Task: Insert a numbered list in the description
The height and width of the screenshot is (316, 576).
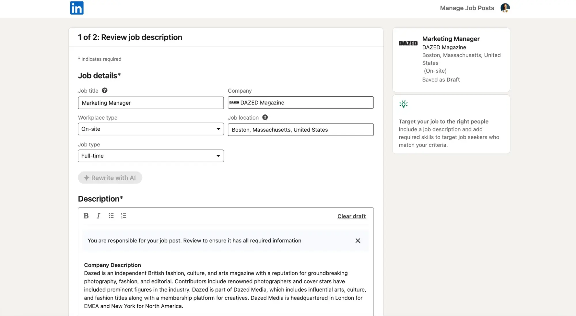Action: pos(123,216)
